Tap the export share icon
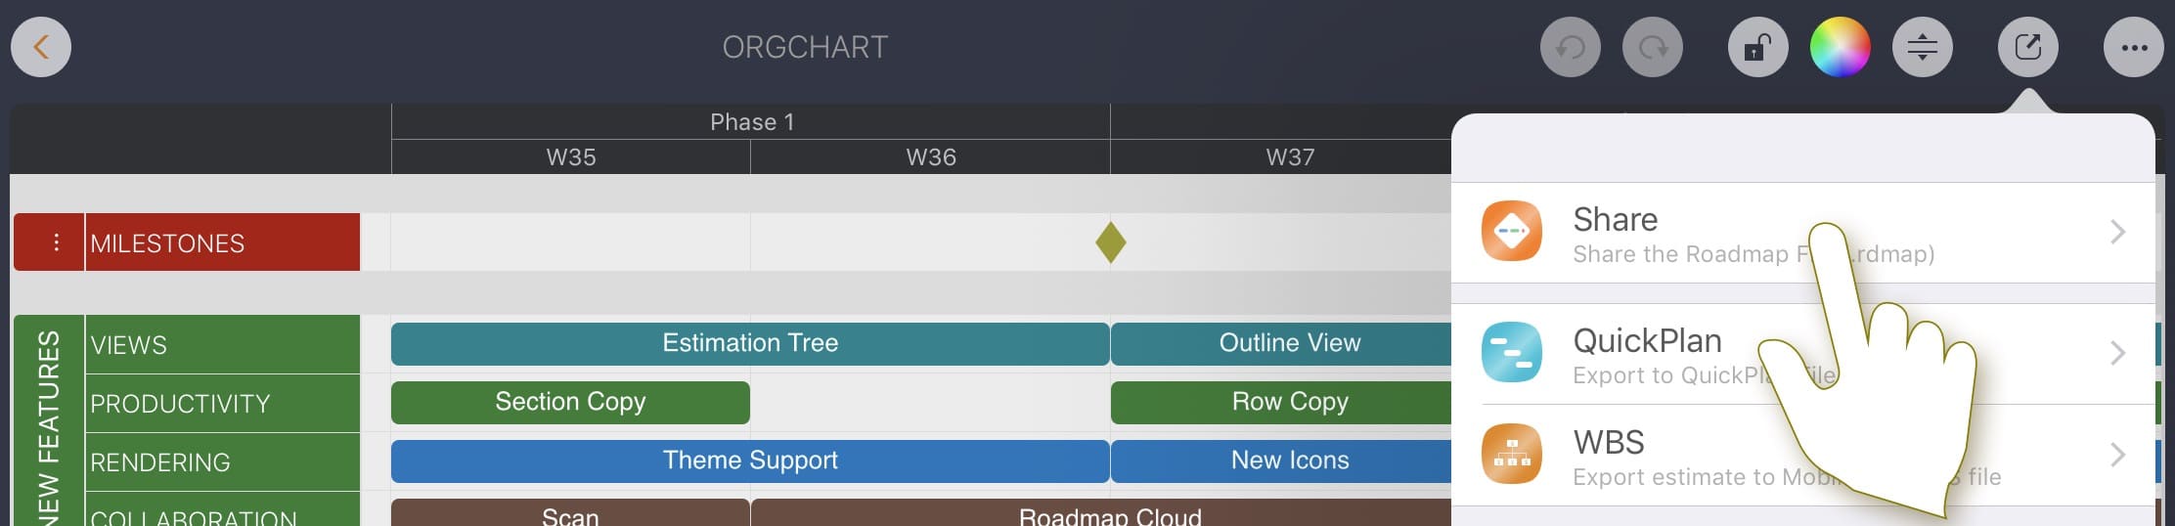The width and height of the screenshot is (2175, 526). click(x=2027, y=47)
